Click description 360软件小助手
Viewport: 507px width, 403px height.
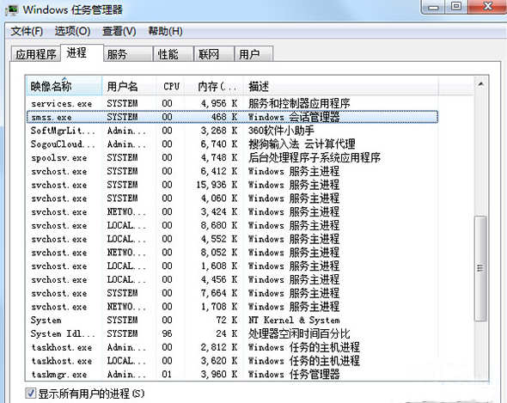click(x=281, y=131)
